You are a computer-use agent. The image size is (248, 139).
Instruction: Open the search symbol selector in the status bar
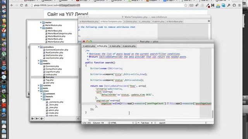[x=183, y=123]
